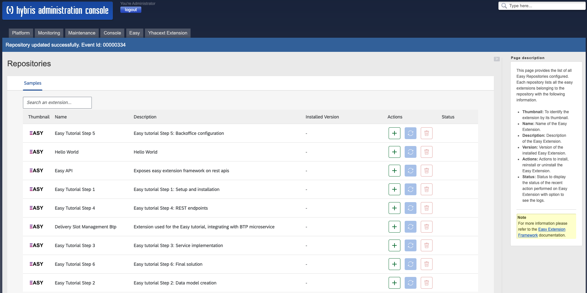The image size is (587, 293).
Task: Open the Maintenance menu
Action: [x=82, y=33]
